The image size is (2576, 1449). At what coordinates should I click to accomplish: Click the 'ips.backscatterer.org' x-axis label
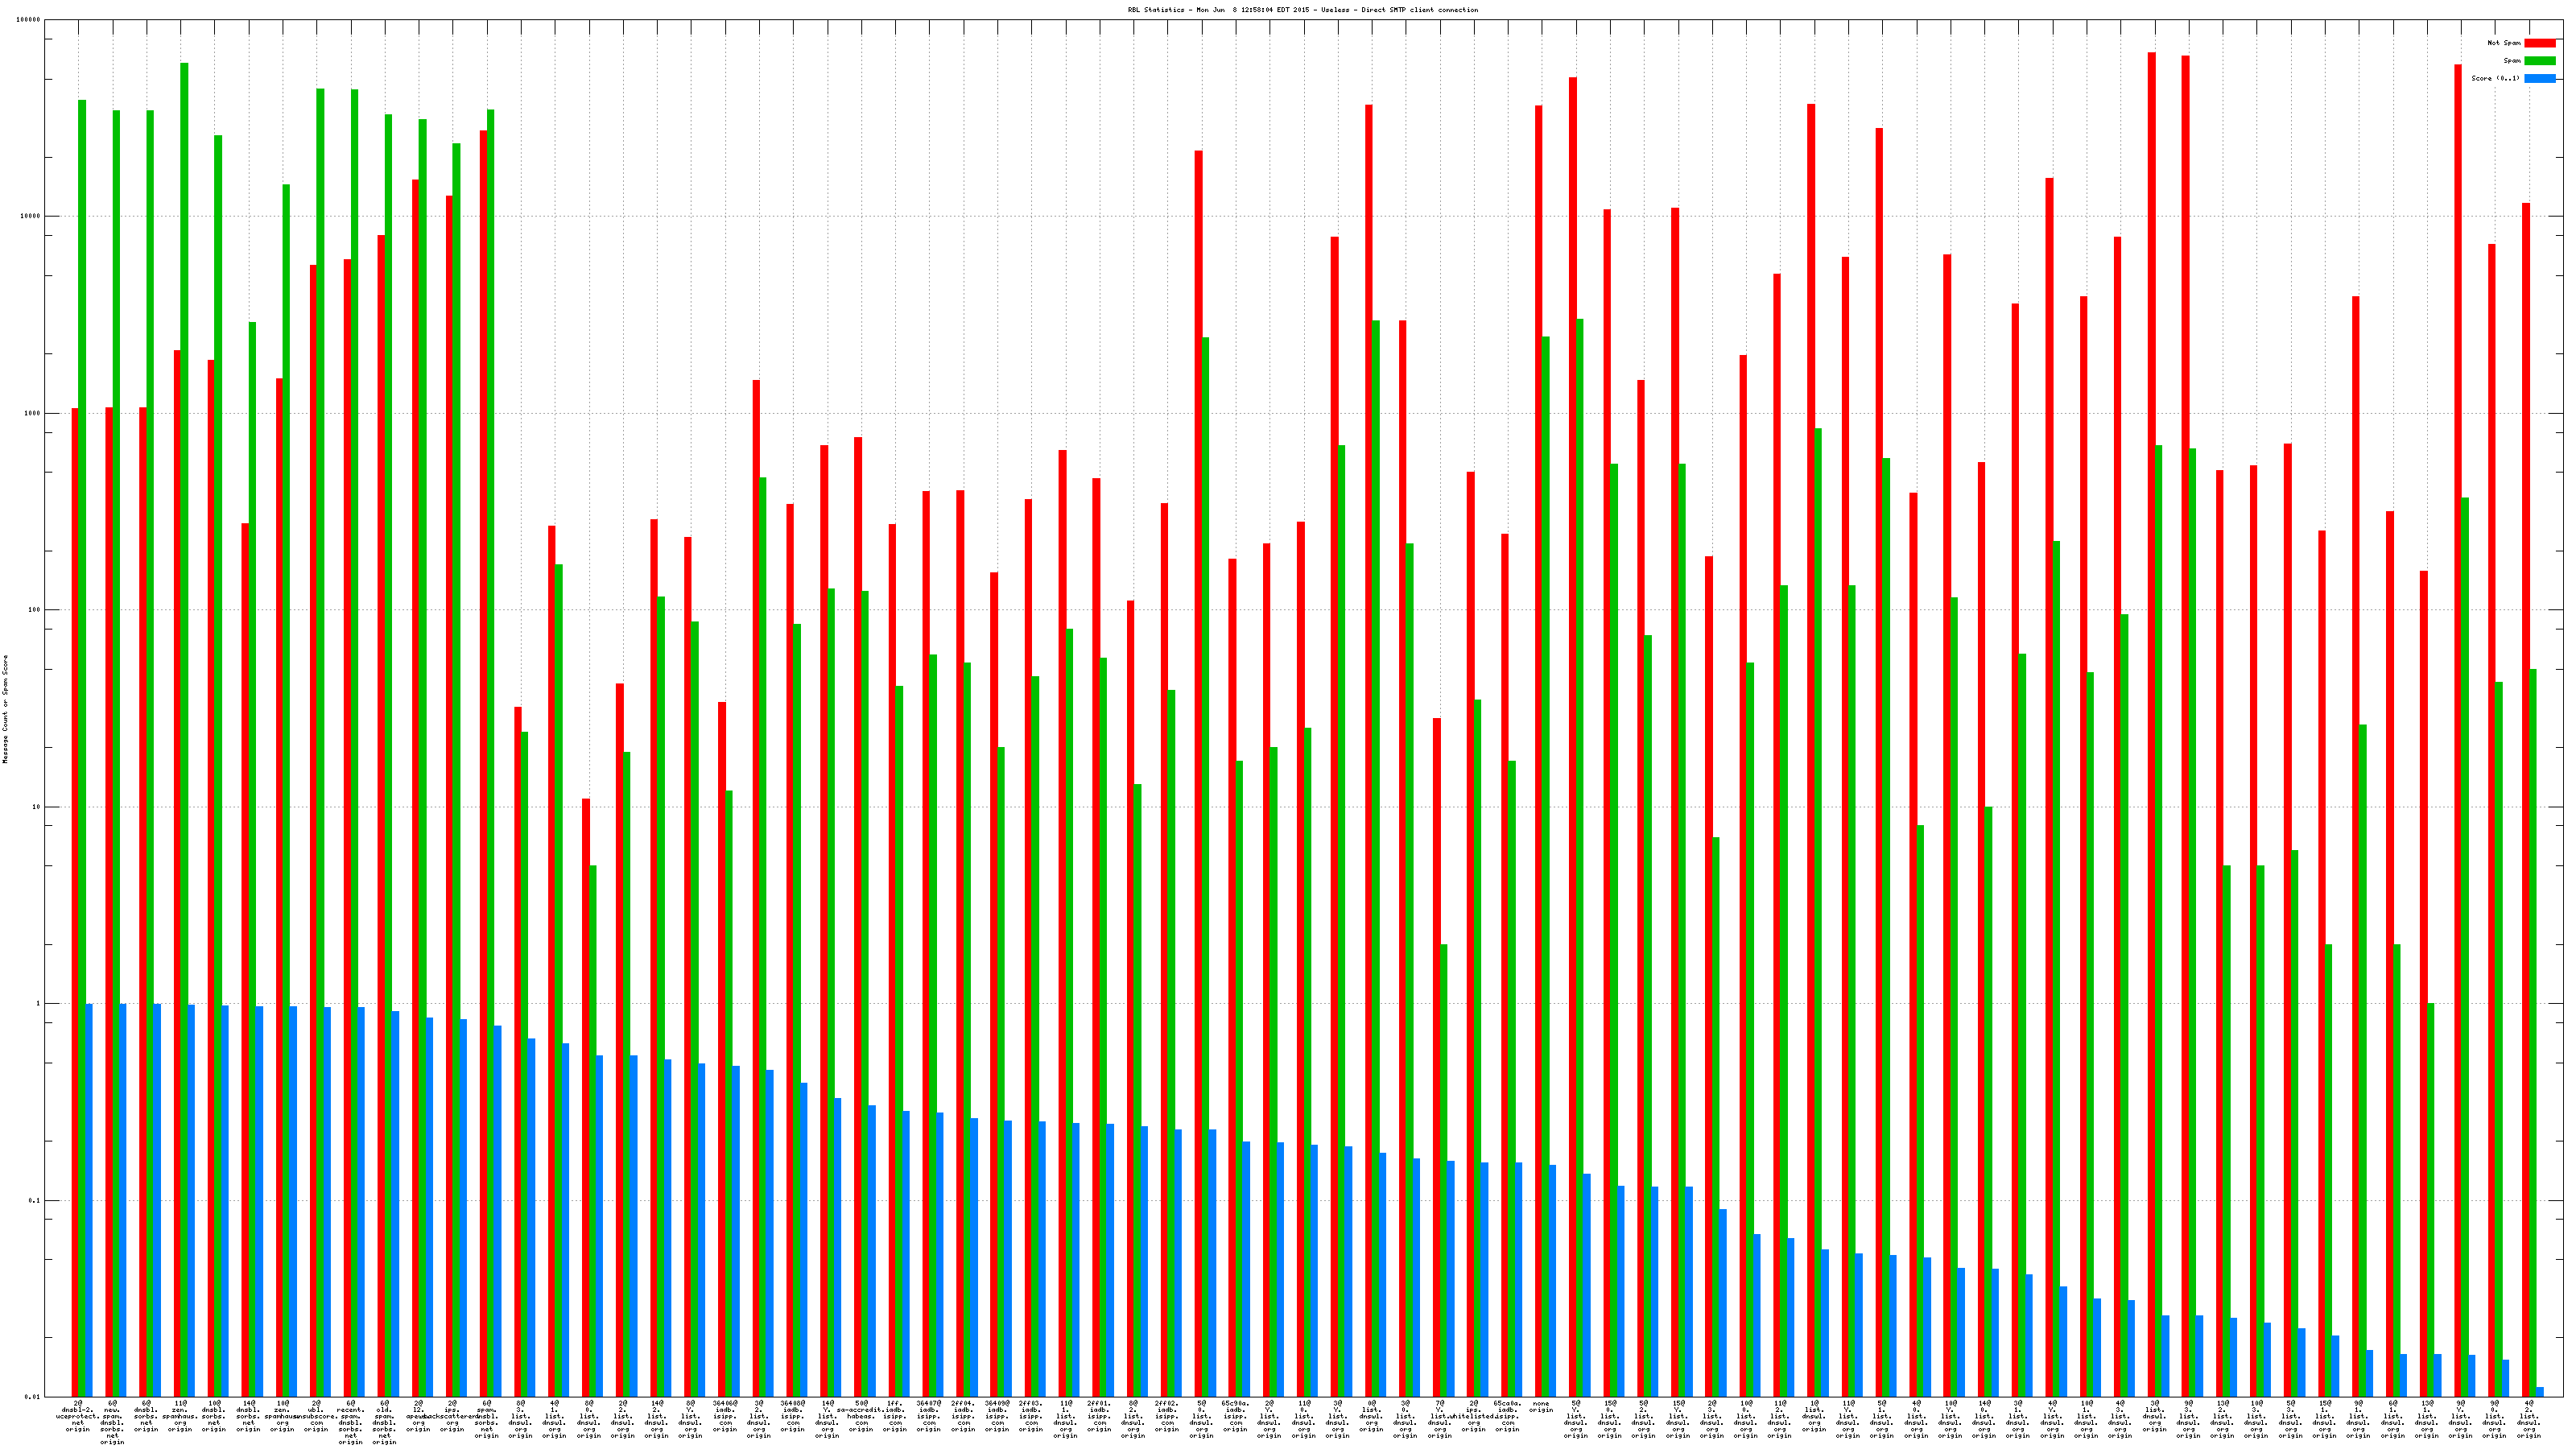453,1416
